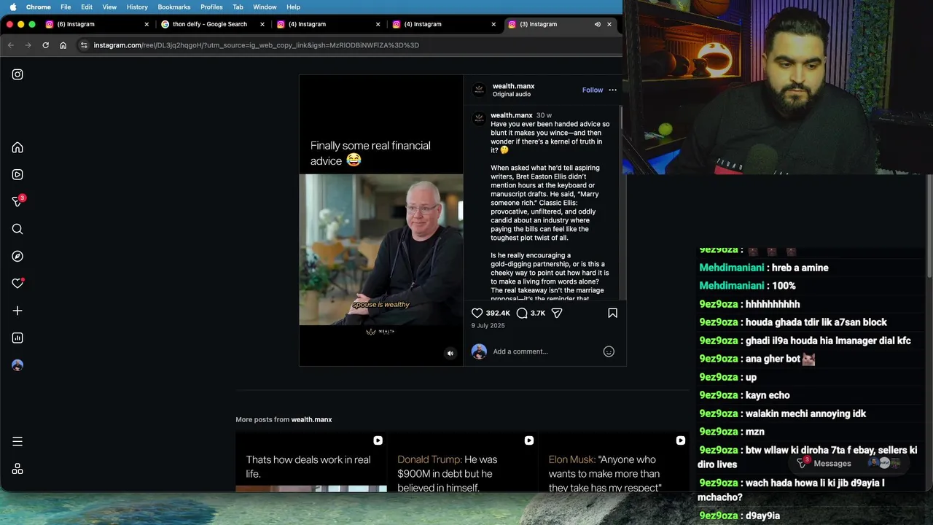Image resolution: width=933 pixels, height=525 pixels.
Task: Open the Help menu
Action: coord(293,7)
